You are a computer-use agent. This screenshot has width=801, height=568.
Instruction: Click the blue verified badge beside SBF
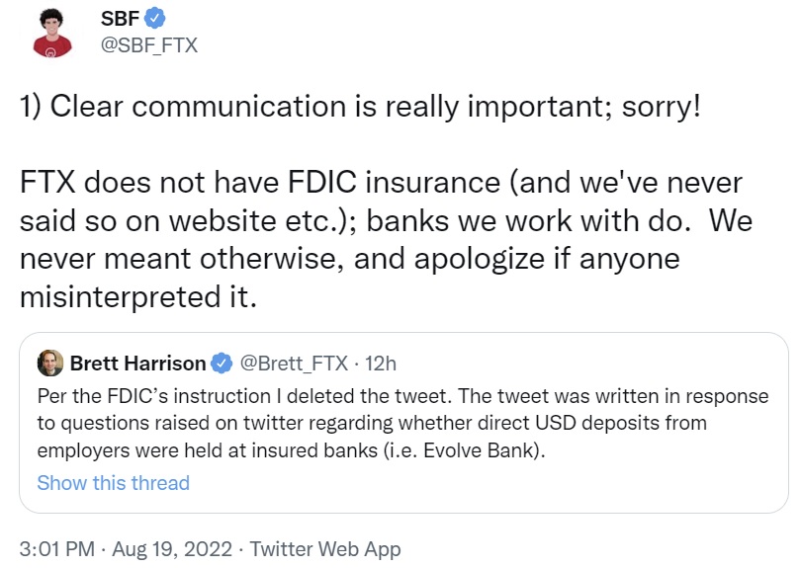click(x=153, y=18)
